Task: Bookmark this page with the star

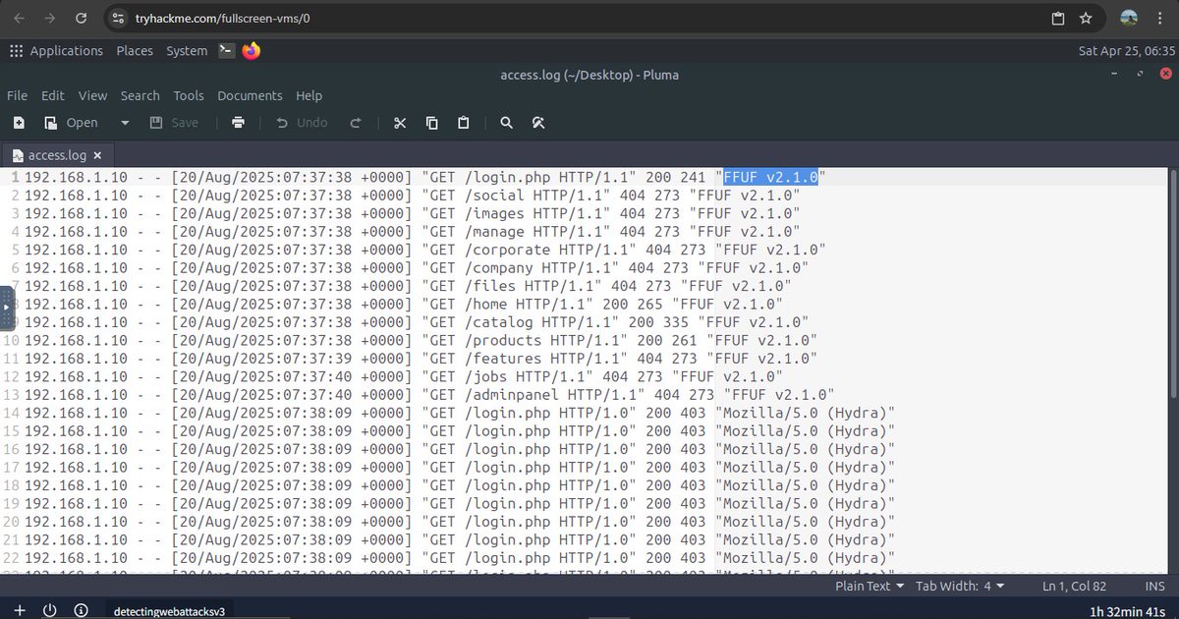Action: pos(1086,18)
